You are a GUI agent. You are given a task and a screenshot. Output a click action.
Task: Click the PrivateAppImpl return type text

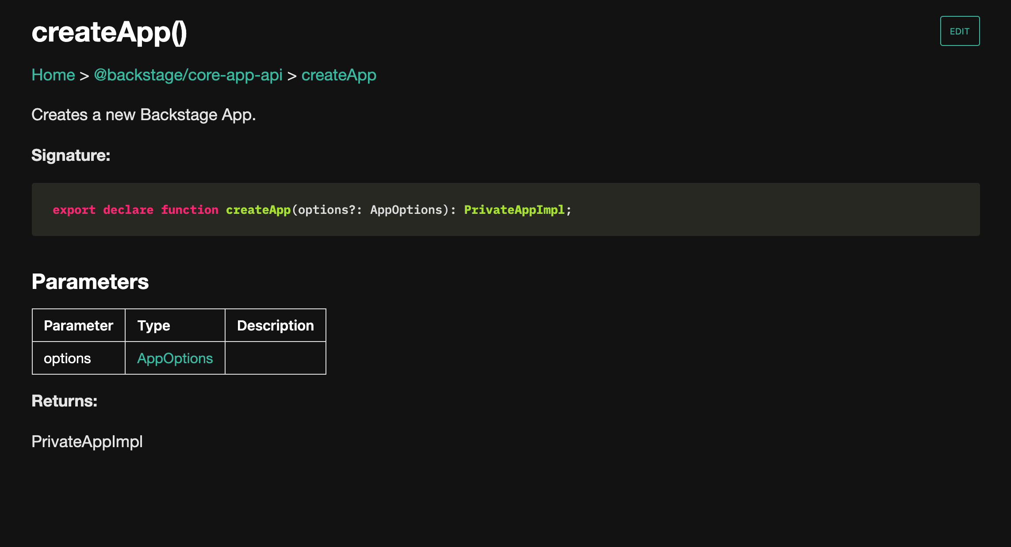point(87,442)
